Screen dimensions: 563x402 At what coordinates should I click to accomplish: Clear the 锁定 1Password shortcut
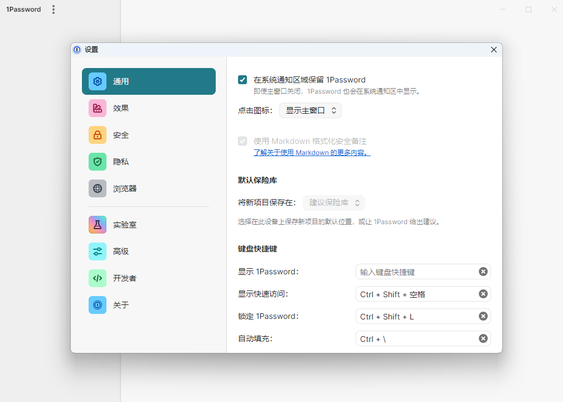point(483,316)
